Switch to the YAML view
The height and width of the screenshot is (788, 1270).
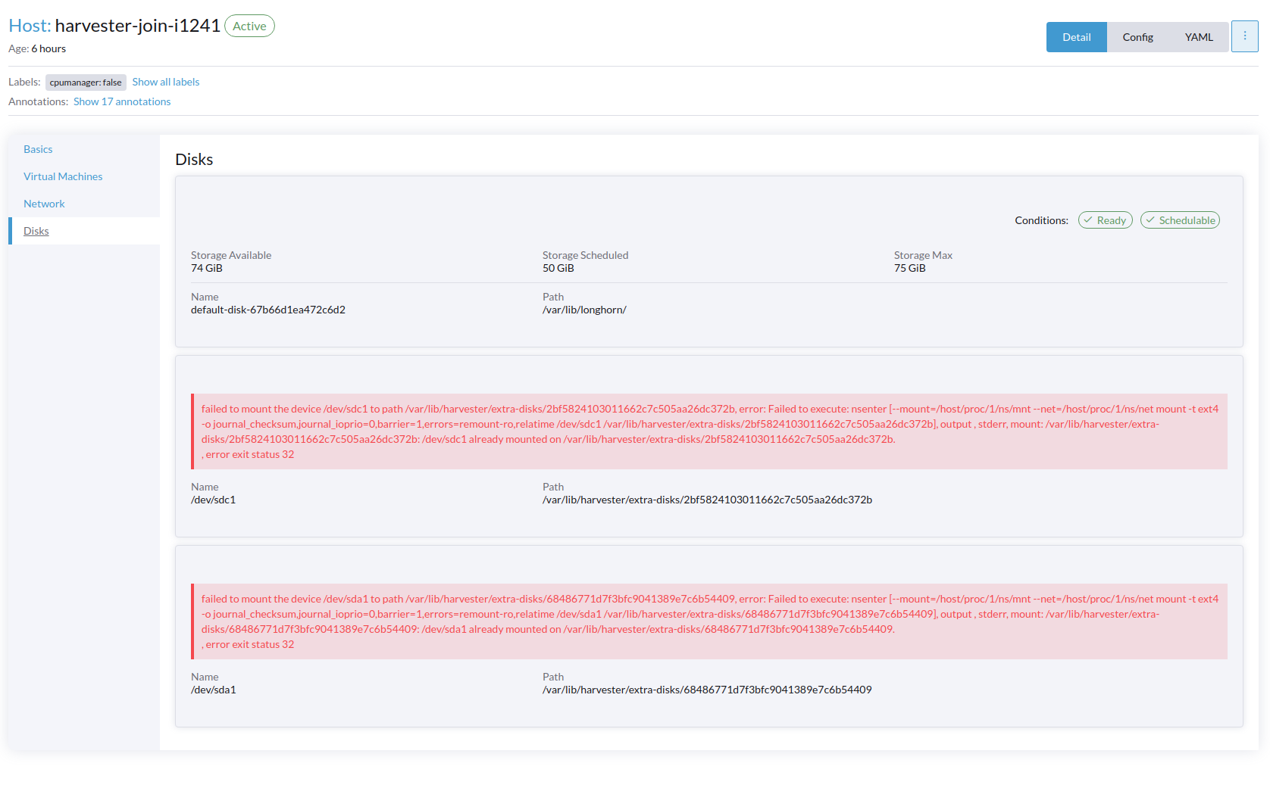(x=1199, y=37)
